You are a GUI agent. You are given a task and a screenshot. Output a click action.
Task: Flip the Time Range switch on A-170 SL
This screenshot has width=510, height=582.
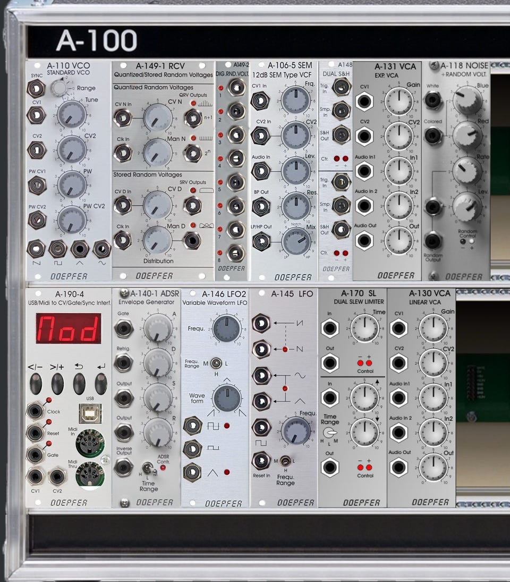tap(330, 433)
